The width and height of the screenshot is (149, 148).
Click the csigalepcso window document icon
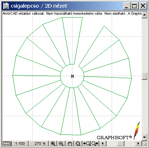[x=6, y=6]
